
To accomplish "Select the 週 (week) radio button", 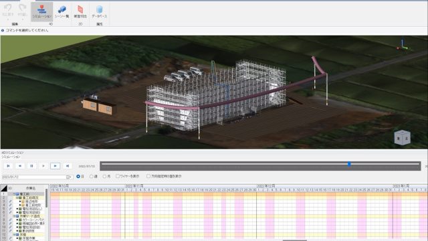I will pos(92,177).
